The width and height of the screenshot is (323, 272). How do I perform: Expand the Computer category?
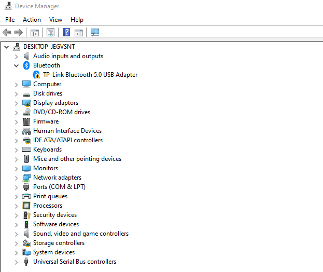pyautogui.click(x=17, y=85)
